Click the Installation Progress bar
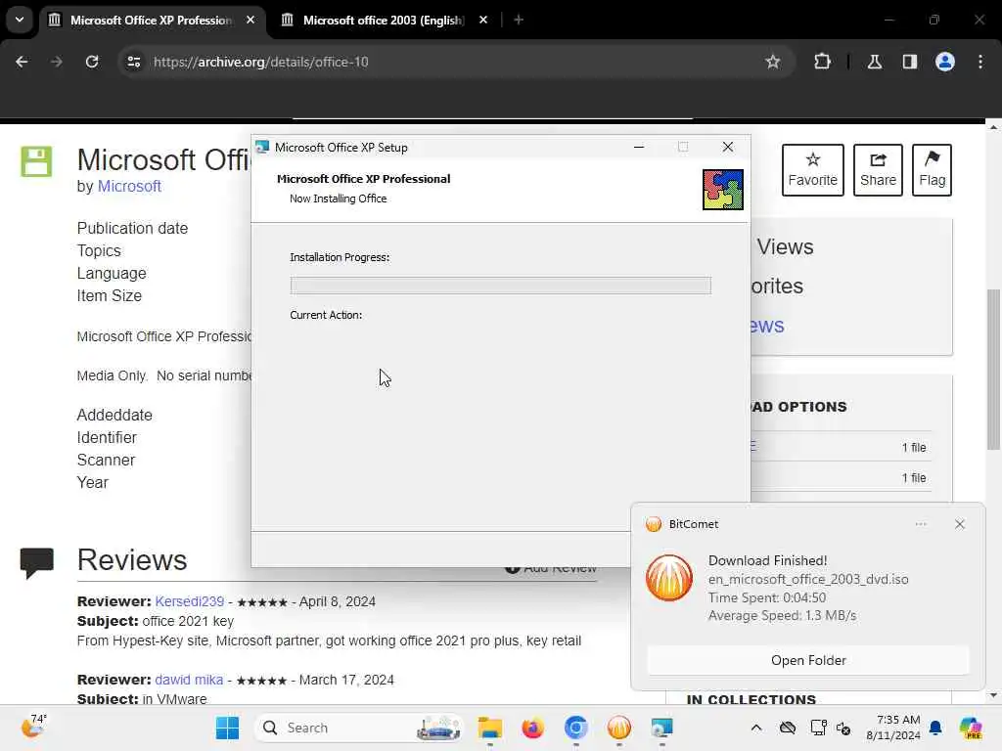The image size is (1002, 751). tap(500, 286)
